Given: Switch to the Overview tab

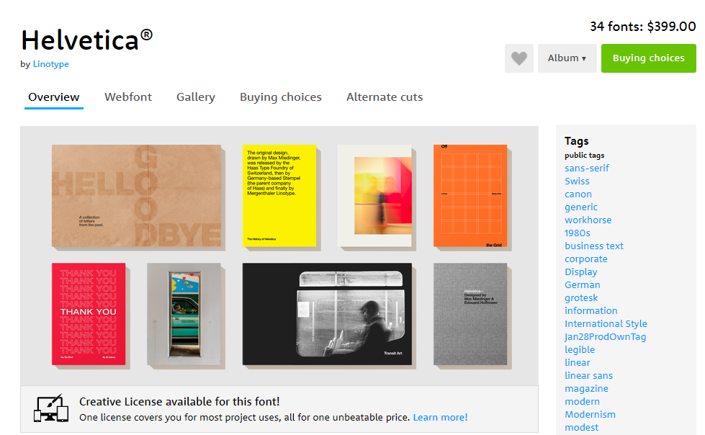Looking at the screenshot, I should click(x=53, y=97).
